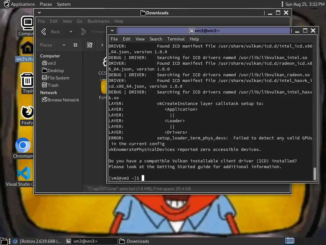The height and width of the screenshot is (245, 326).
Task: Switch to vm3@vm3 terminal taskbar entry
Action: (91, 241)
